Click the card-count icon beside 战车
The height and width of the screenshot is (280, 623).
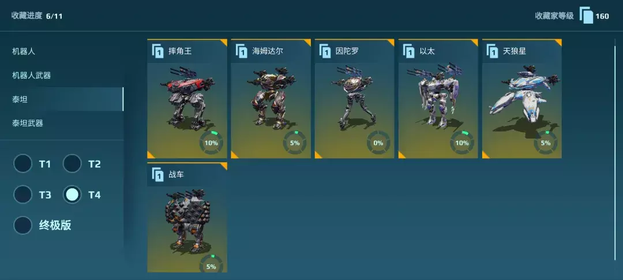click(x=157, y=174)
